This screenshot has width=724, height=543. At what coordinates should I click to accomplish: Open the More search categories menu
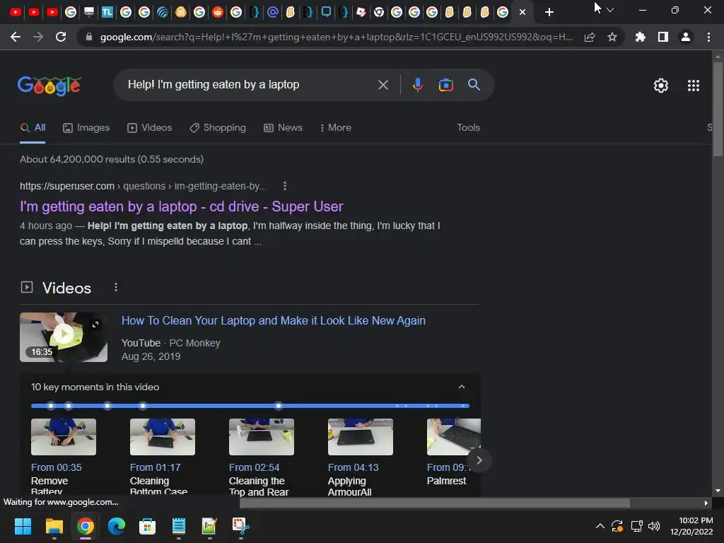tap(336, 128)
